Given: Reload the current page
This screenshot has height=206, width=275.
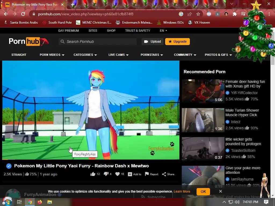Looking at the screenshot, I should click(23, 14).
